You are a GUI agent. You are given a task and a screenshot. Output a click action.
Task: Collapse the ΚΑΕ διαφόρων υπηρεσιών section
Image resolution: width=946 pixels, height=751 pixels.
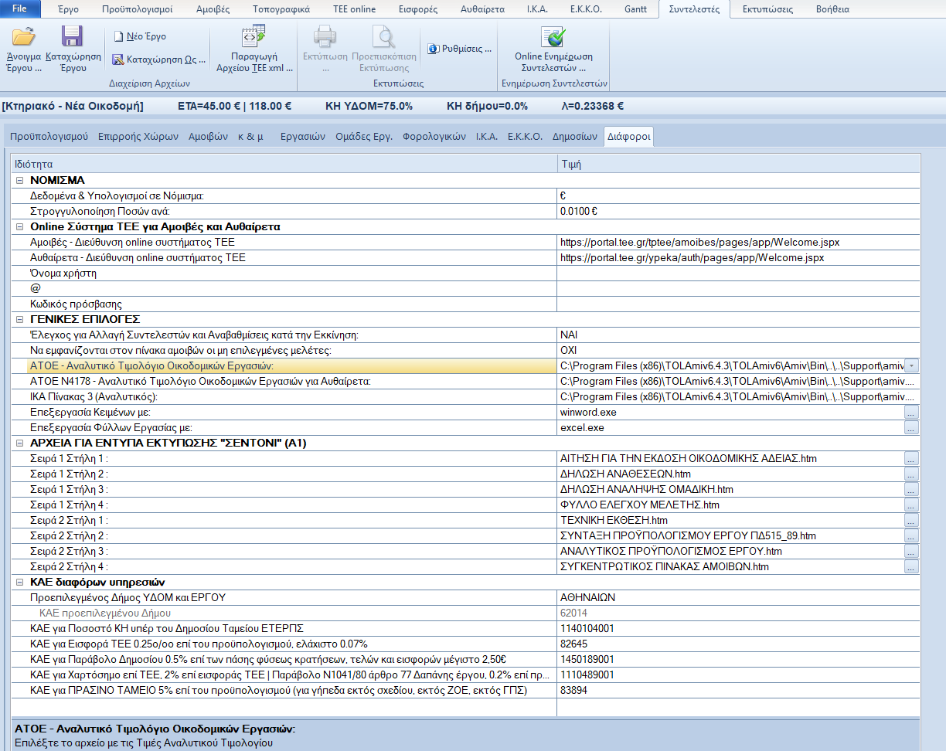(19, 582)
